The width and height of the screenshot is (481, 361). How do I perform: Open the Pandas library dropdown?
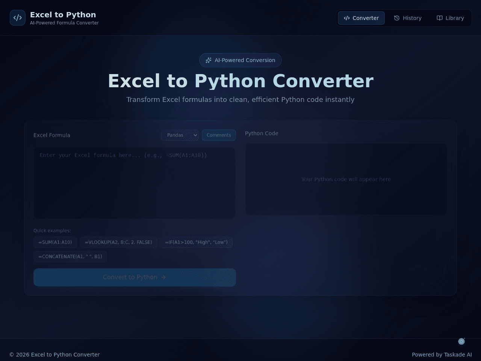click(x=180, y=135)
